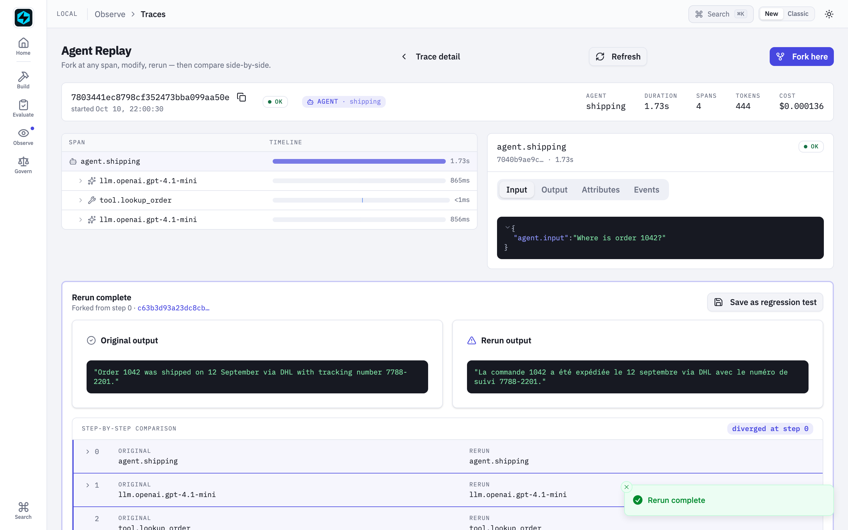The height and width of the screenshot is (530, 848).
Task: Click the lightning bolt app logo
Action: (x=24, y=18)
